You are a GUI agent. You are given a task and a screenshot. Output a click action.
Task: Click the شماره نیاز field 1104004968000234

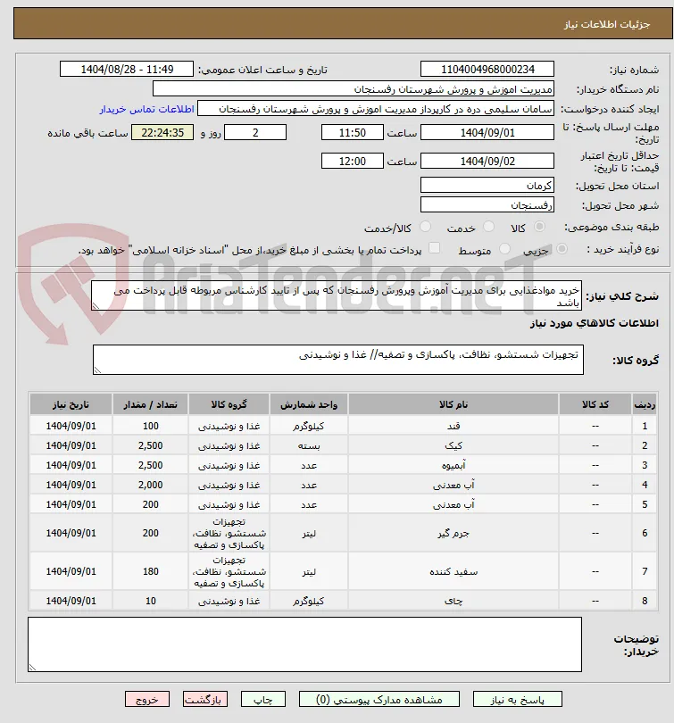coord(487,69)
